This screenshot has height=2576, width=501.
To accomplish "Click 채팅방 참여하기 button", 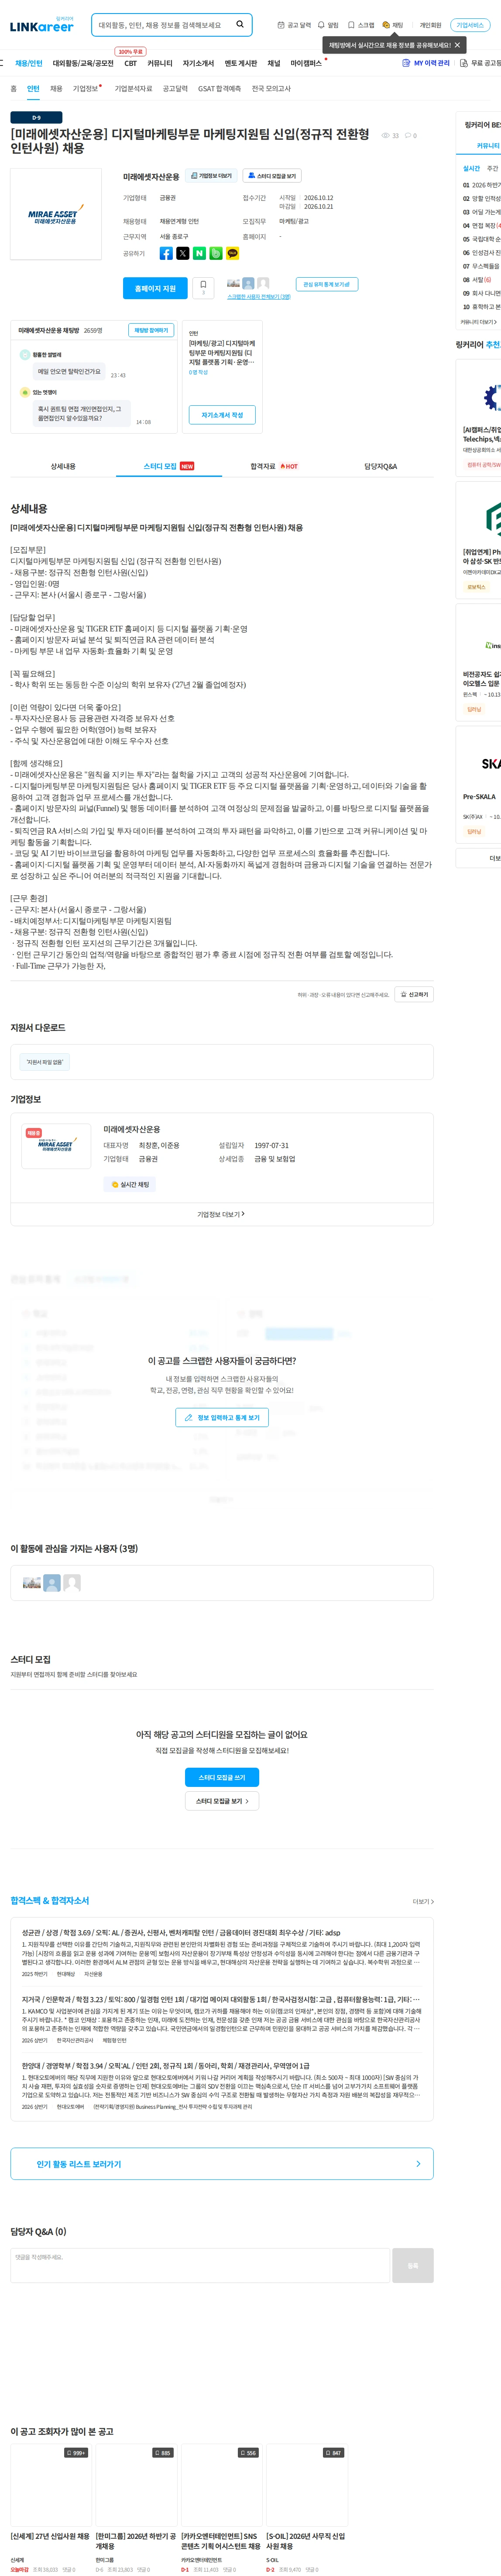I will [x=151, y=330].
